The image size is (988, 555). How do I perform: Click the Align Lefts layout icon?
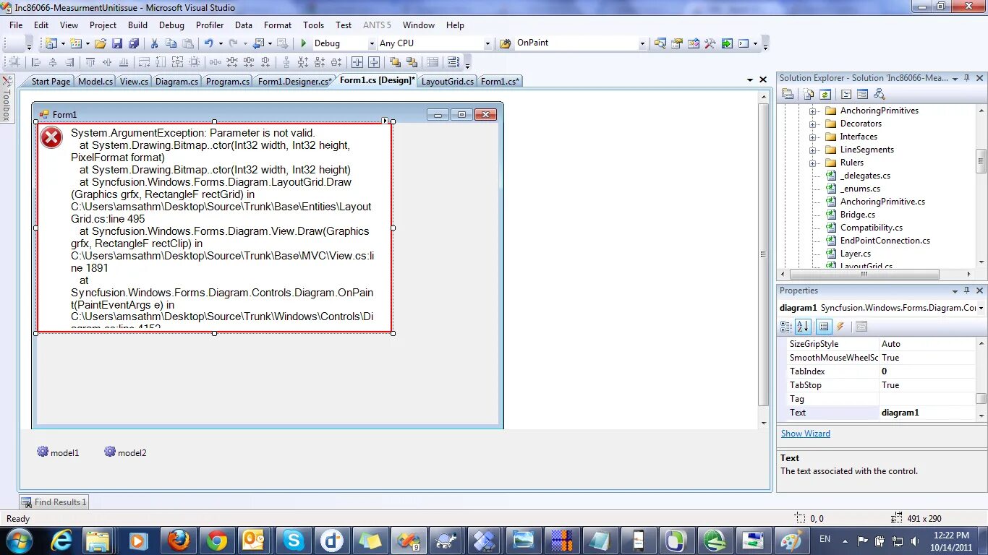[36, 62]
